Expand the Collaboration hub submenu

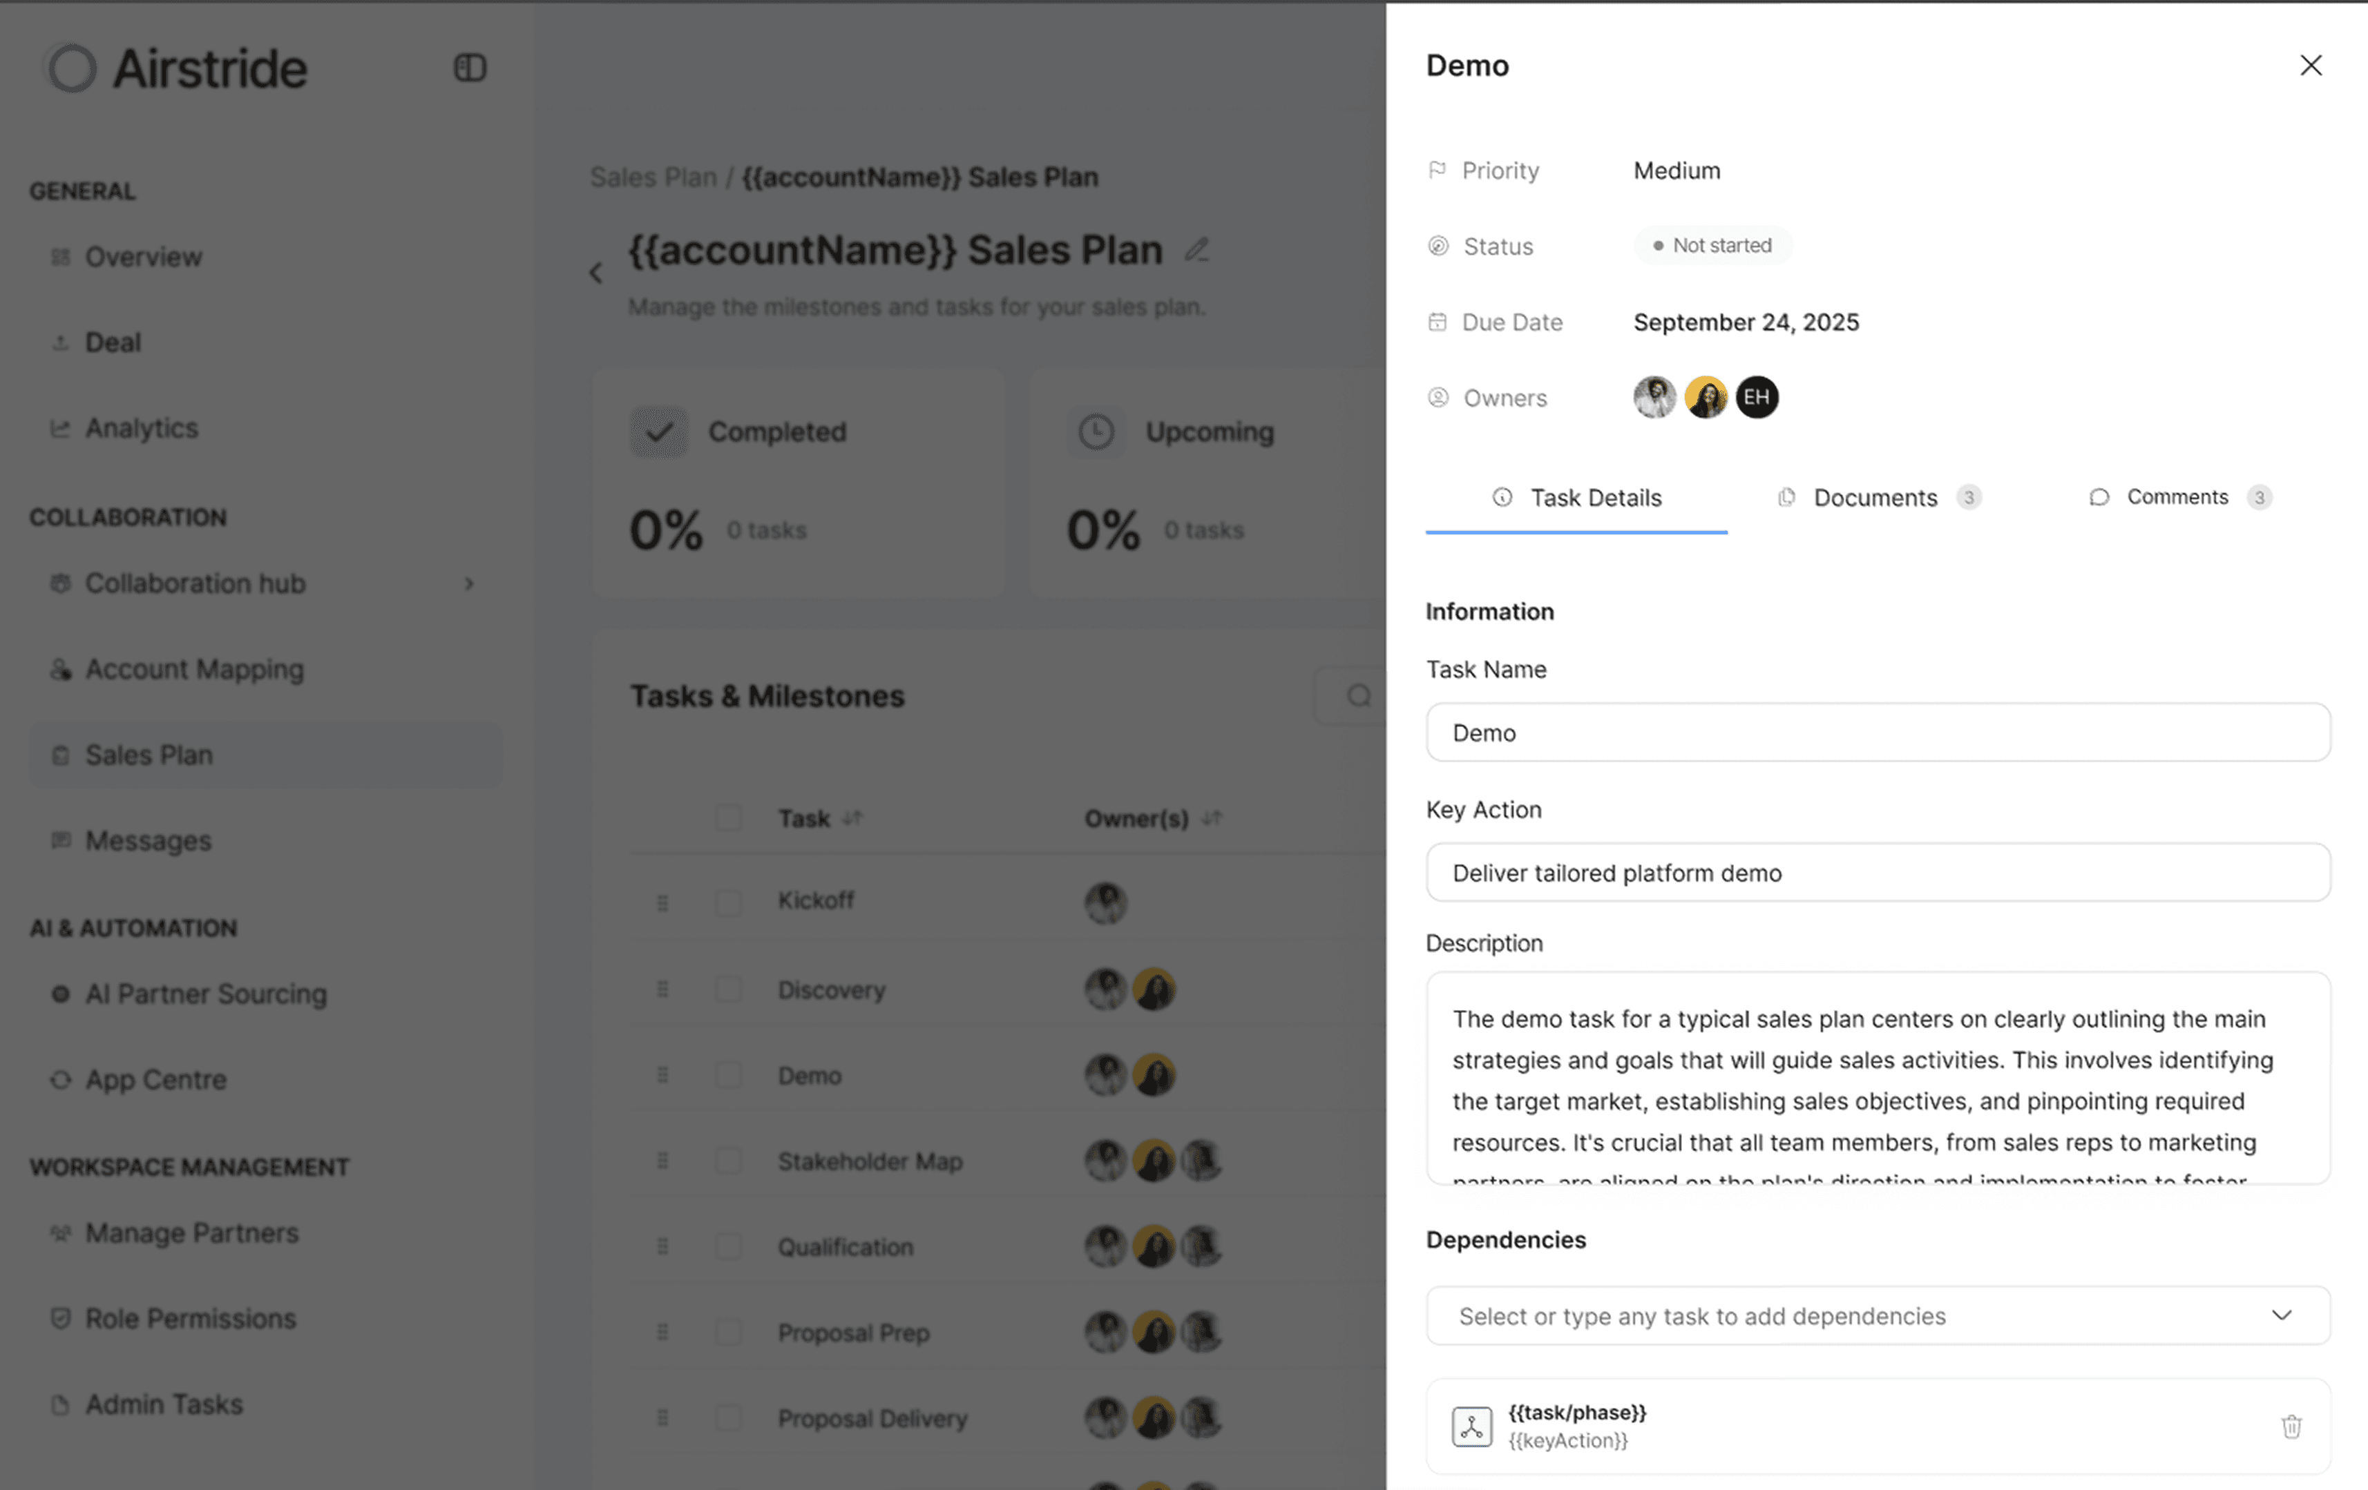469,584
